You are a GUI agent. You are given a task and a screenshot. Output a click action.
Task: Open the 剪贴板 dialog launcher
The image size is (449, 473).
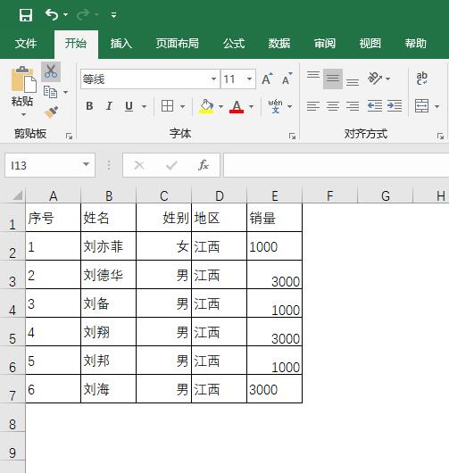69,137
